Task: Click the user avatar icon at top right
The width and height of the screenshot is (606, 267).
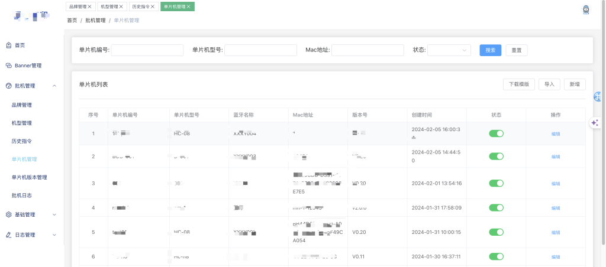Action: [x=586, y=9]
